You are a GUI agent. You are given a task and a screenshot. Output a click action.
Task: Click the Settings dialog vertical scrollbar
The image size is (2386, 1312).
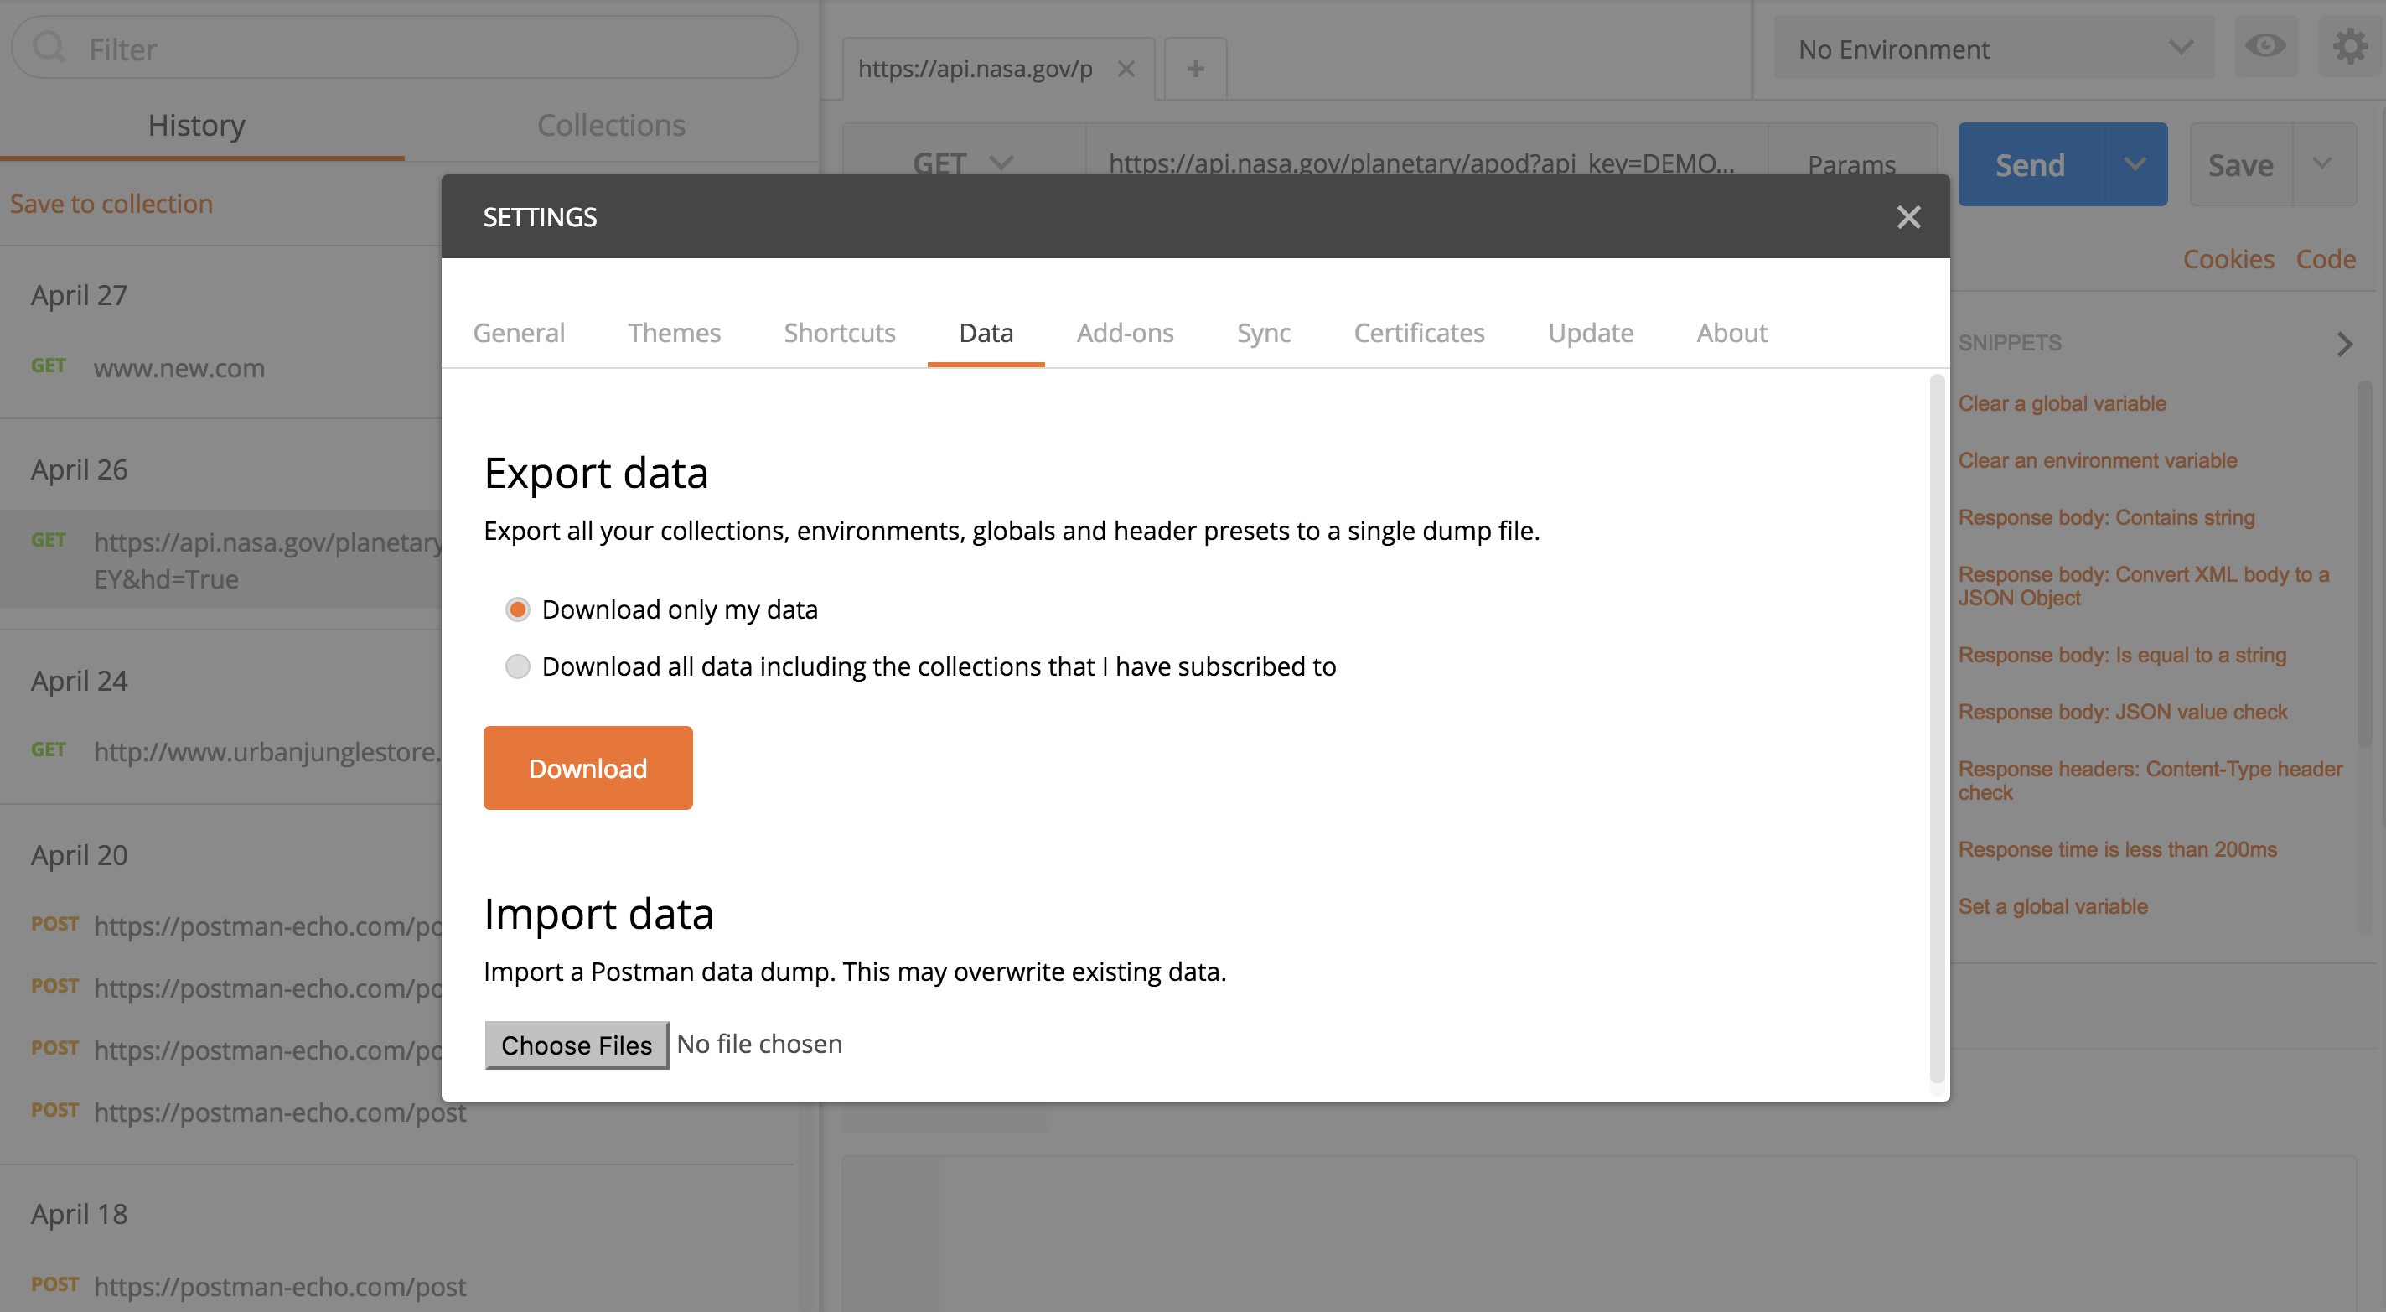(1936, 728)
